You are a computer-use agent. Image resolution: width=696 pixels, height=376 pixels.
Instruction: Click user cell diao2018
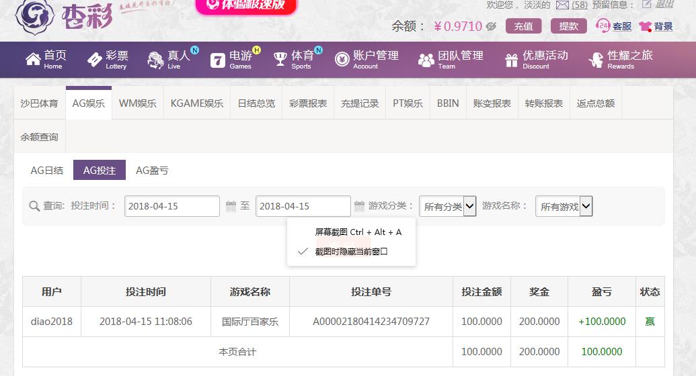pyautogui.click(x=52, y=322)
